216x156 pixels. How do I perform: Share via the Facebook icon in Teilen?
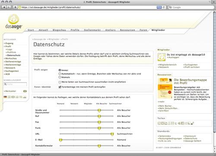(x=182, y=123)
